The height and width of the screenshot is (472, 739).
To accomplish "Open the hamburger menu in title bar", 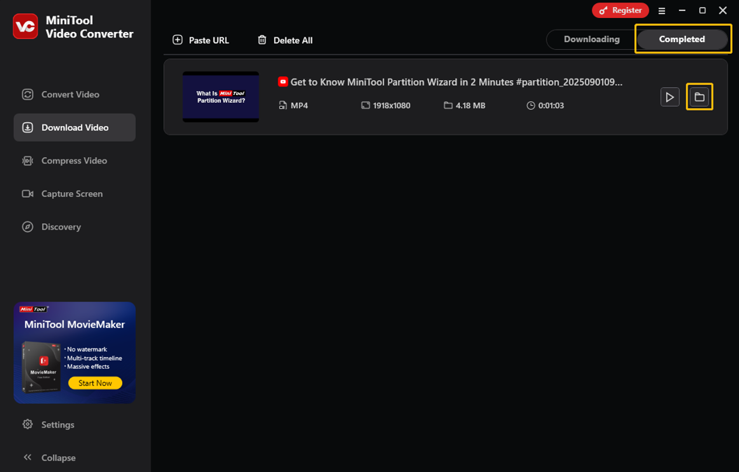I will pos(662,10).
